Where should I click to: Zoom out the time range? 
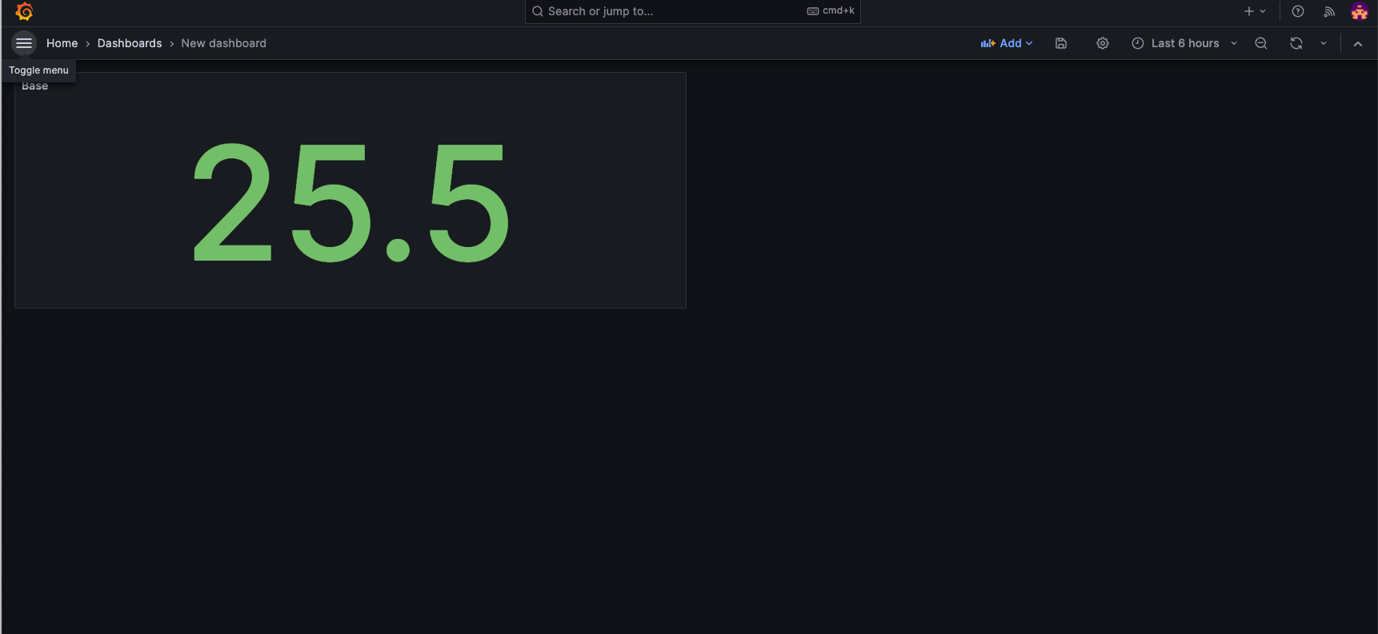click(1261, 43)
